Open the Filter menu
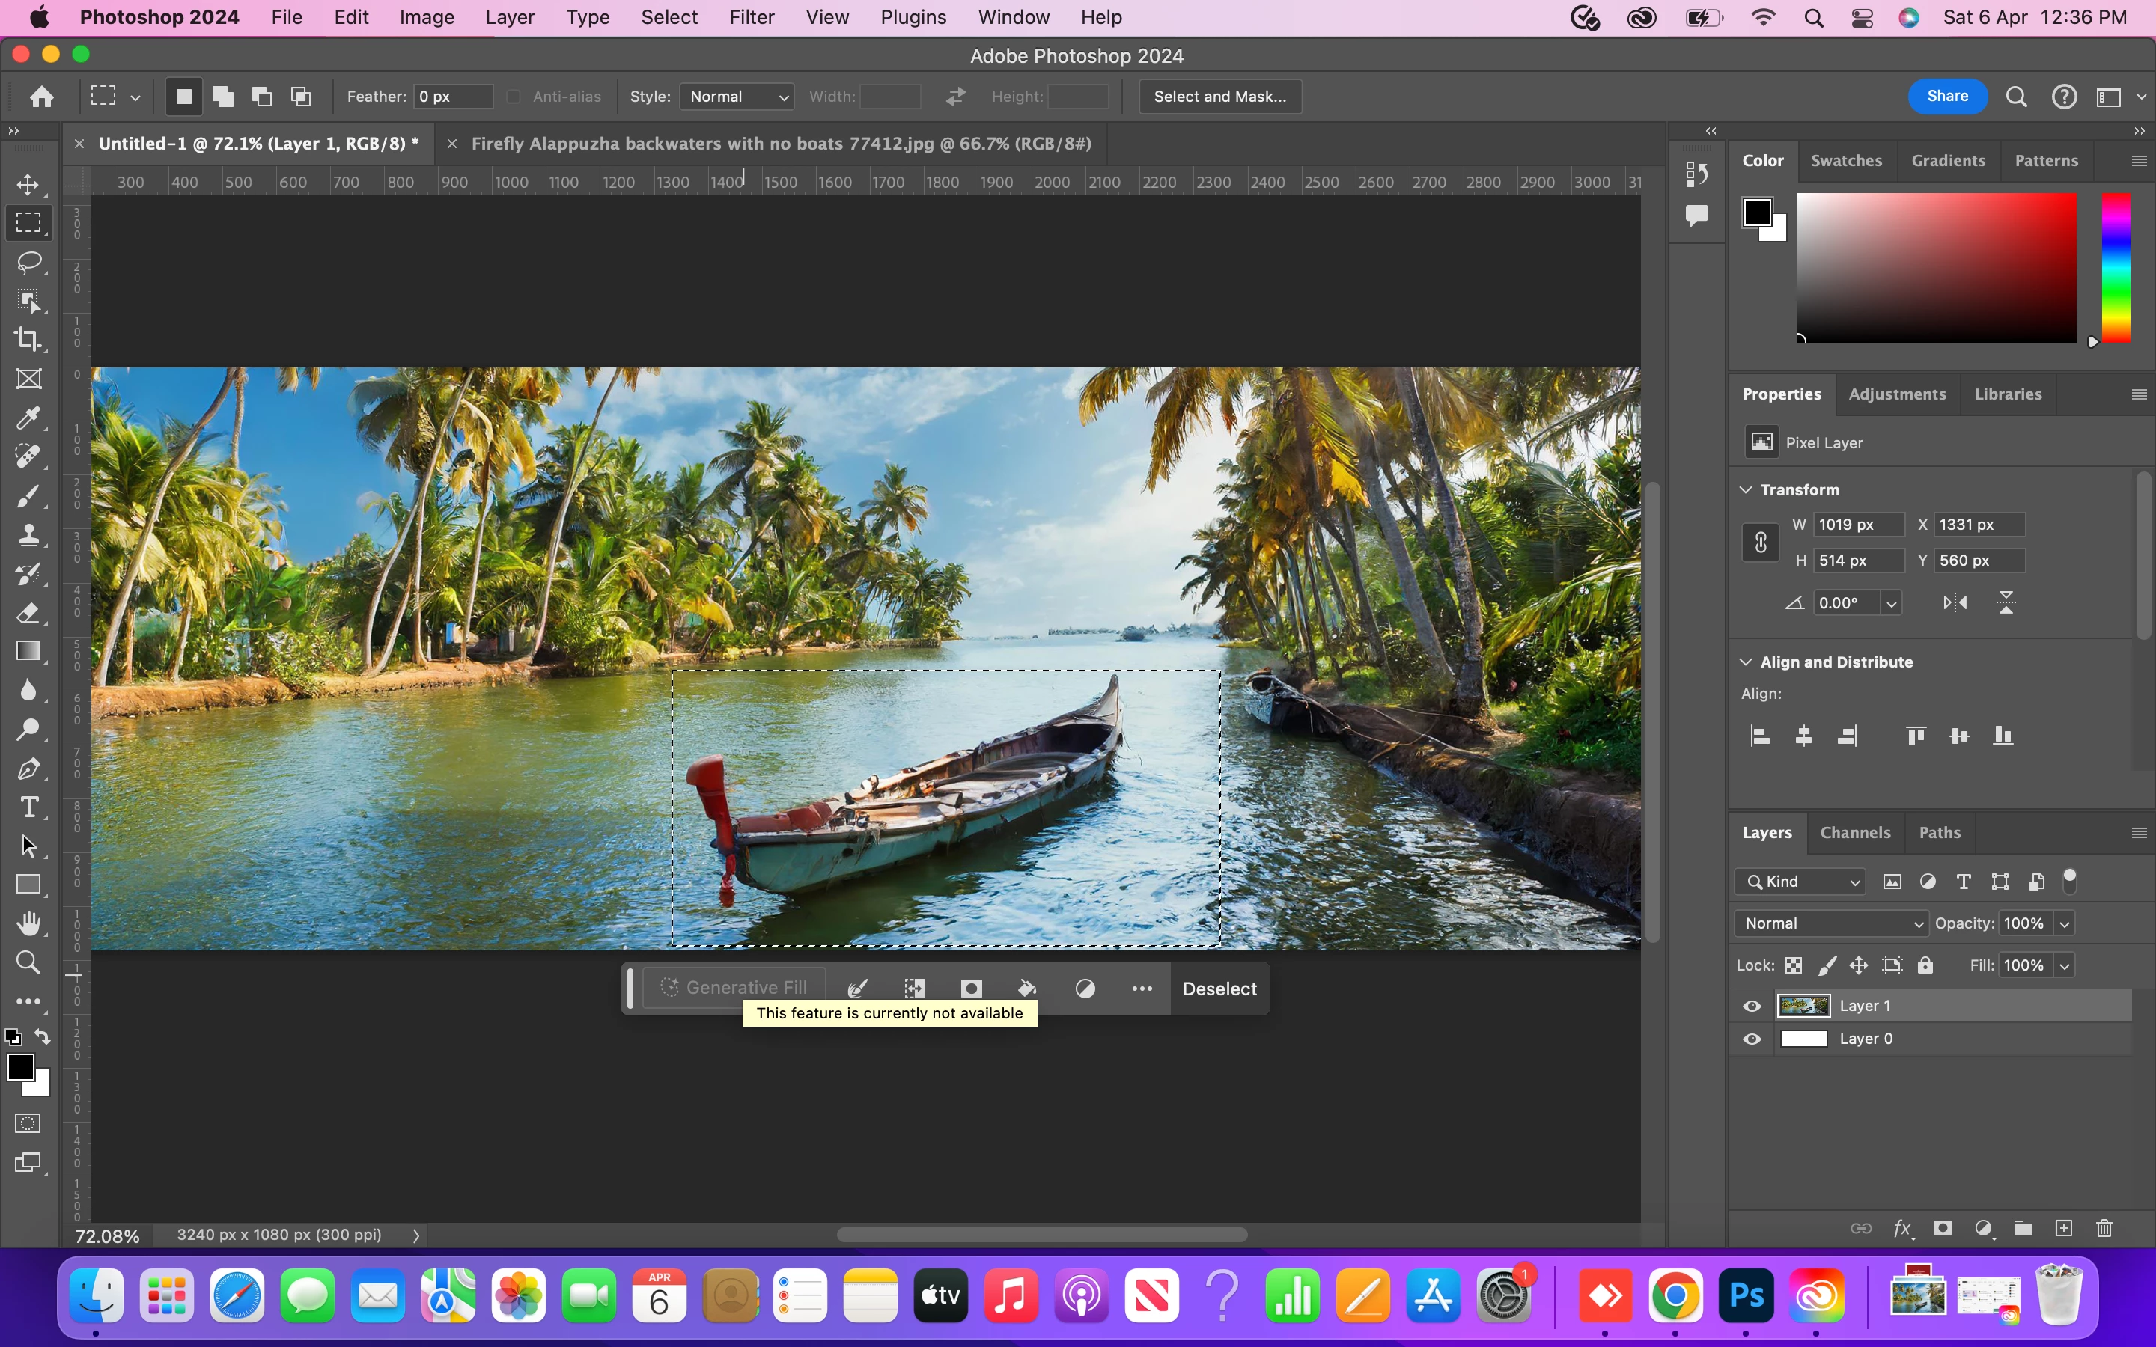This screenshot has width=2156, height=1347. tap(751, 17)
